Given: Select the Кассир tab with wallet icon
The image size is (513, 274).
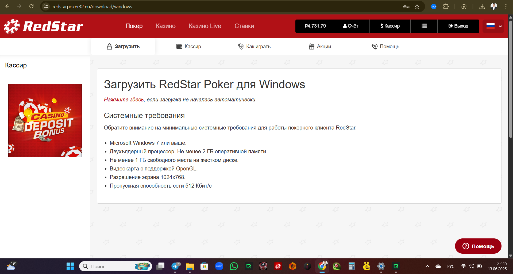Looking at the screenshot, I should [x=189, y=47].
